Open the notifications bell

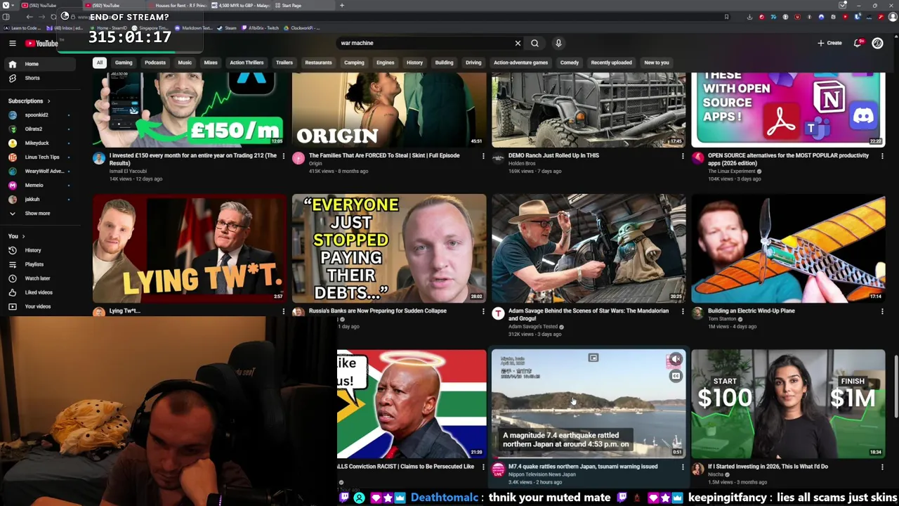click(x=858, y=44)
